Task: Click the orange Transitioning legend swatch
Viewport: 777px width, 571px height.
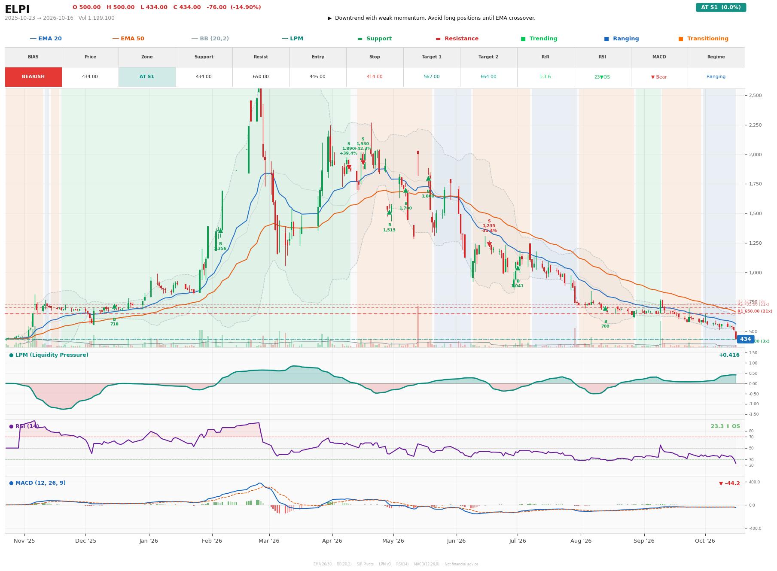Action: (681, 39)
